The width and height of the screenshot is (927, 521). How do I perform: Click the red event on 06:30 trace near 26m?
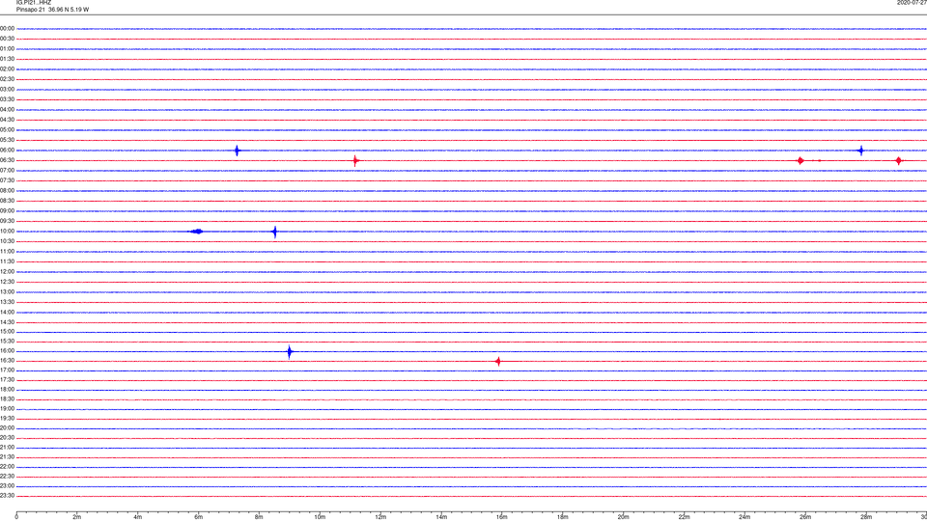pyautogui.click(x=801, y=161)
